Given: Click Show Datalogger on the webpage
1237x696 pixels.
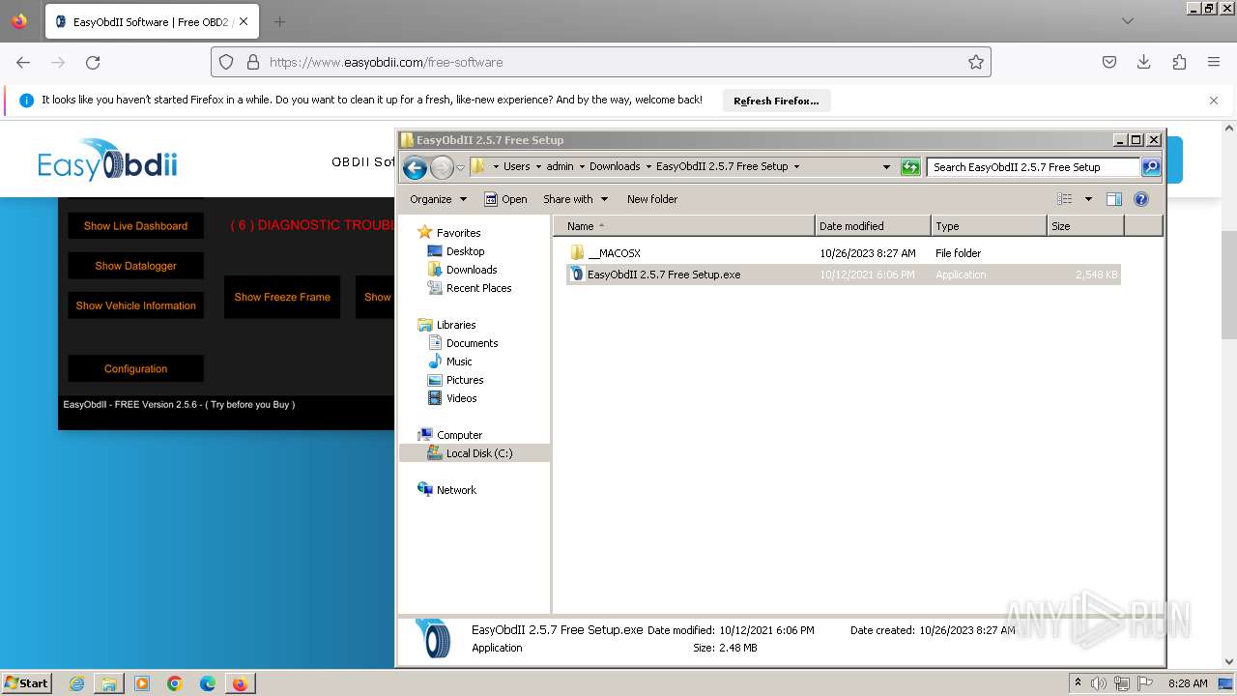Looking at the screenshot, I should [135, 266].
